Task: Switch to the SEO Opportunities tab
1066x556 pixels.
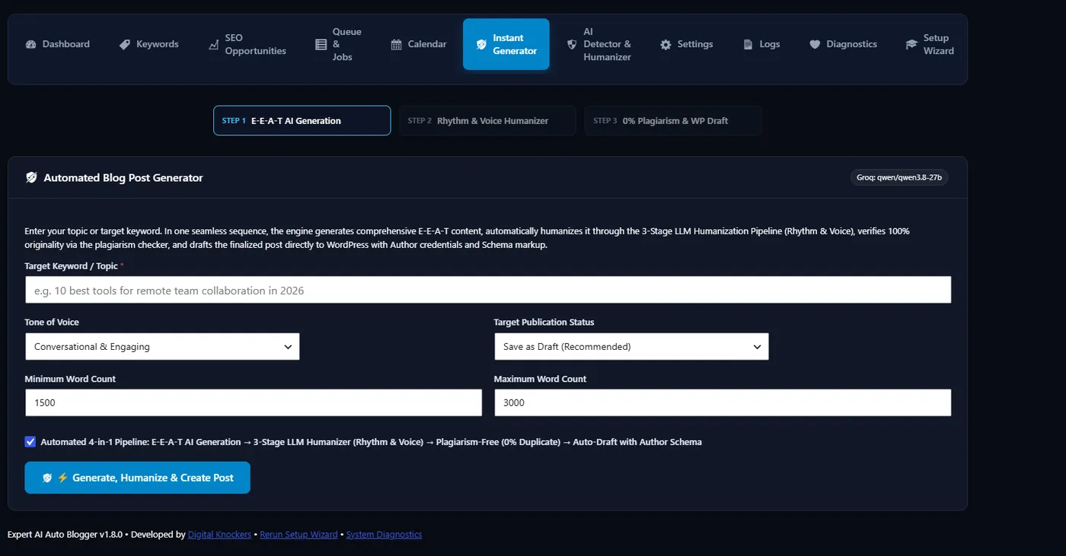Action: pyautogui.click(x=247, y=44)
